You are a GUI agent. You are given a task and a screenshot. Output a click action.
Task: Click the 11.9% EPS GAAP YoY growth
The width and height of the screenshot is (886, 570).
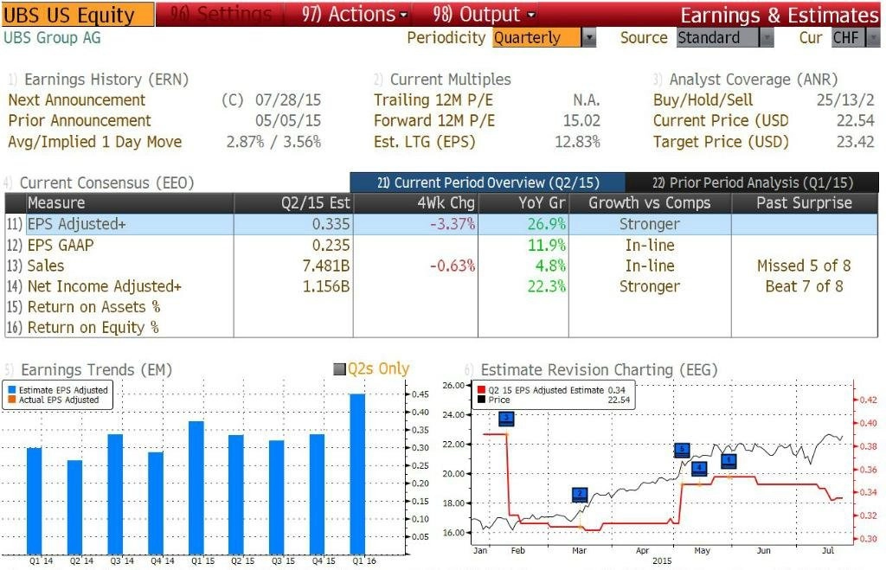click(x=547, y=245)
